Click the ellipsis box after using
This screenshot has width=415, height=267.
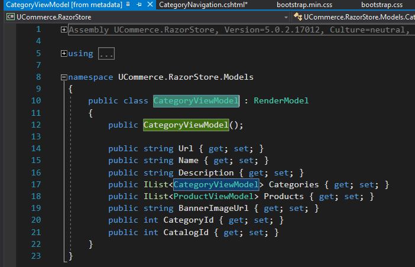click(106, 54)
